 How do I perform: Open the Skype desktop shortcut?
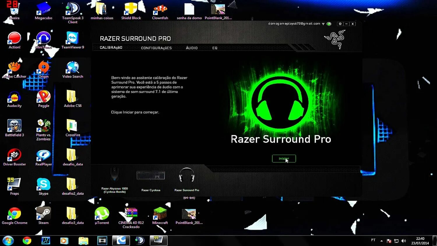point(43,187)
